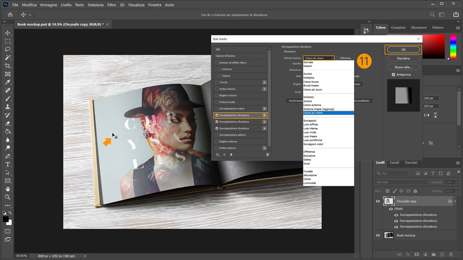The image size is (463, 260).
Task: Select the Dodge tool
Action: point(8,148)
